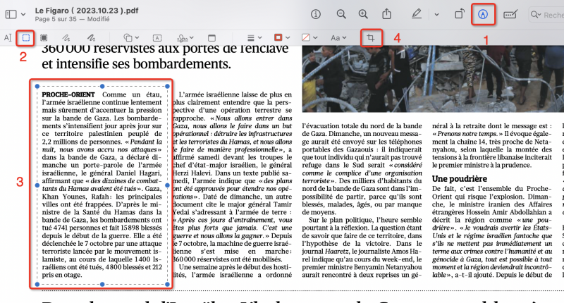The width and height of the screenshot is (564, 303).
Task: Choose the rectangular selection tool
Action: [26, 38]
